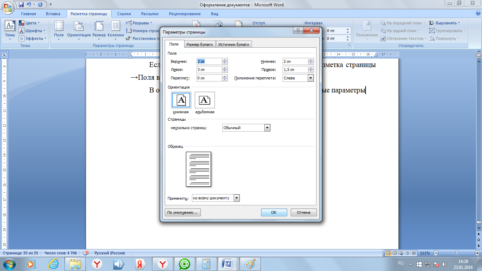Click Обтекание текстом icon
Viewport: 482px width, 271px height.
383,38
